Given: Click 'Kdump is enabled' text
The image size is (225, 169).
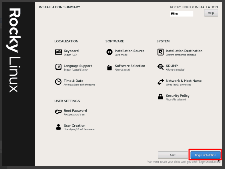Looking at the screenshot, I should tap(175, 70).
